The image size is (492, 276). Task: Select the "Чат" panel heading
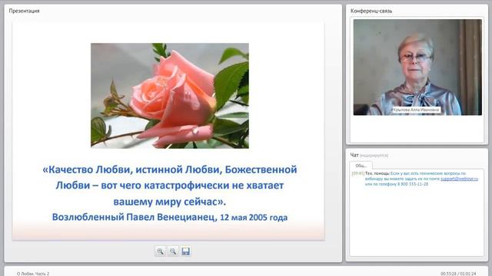[x=354, y=155]
